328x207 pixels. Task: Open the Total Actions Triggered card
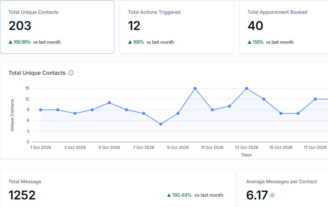[x=177, y=27]
